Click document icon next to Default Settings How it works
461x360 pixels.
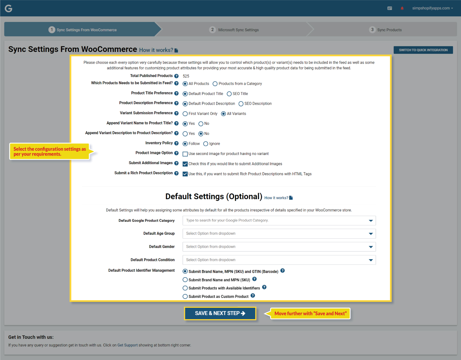291,198
